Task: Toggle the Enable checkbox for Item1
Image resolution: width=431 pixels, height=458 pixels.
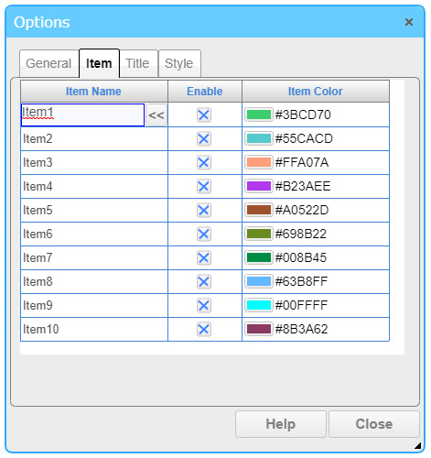Action: [x=204, y=115]
